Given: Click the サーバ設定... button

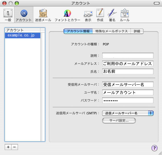Looking at the screenshot, I should click(x=119, y=121).
